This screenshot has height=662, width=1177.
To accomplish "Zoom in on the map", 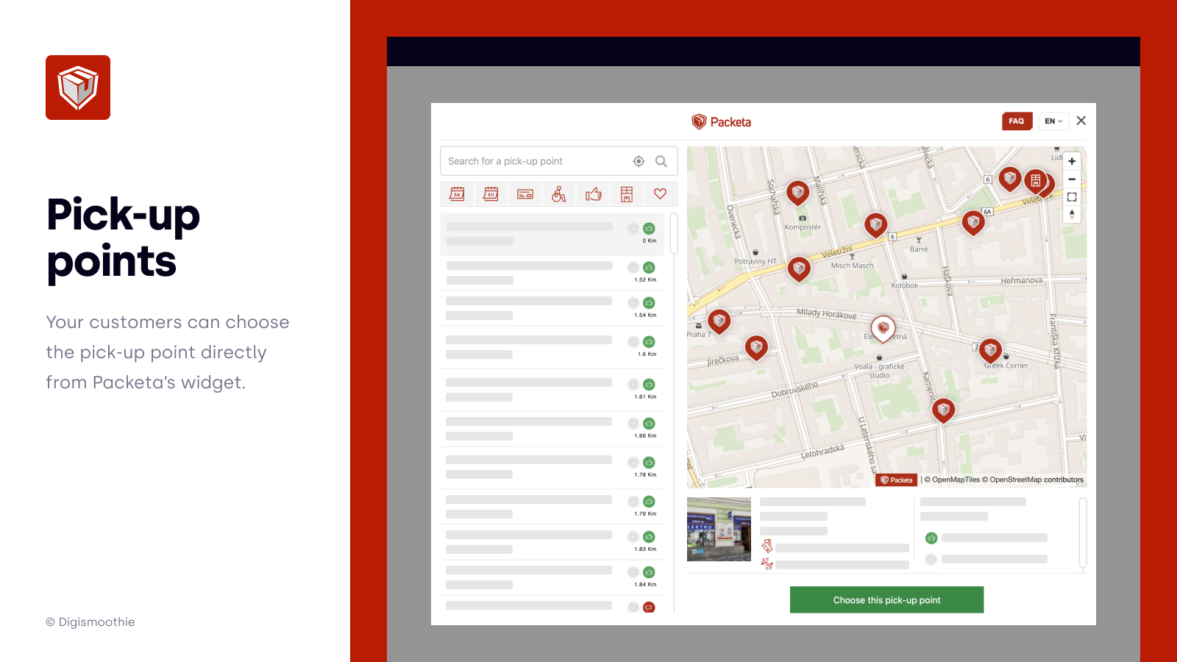I will tap(1072, 161).
